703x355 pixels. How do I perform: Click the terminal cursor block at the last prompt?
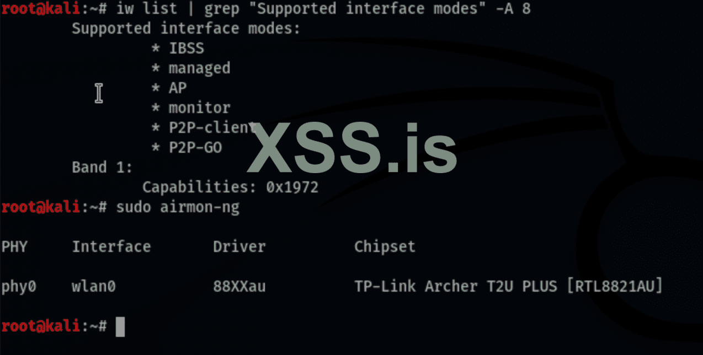120,326
